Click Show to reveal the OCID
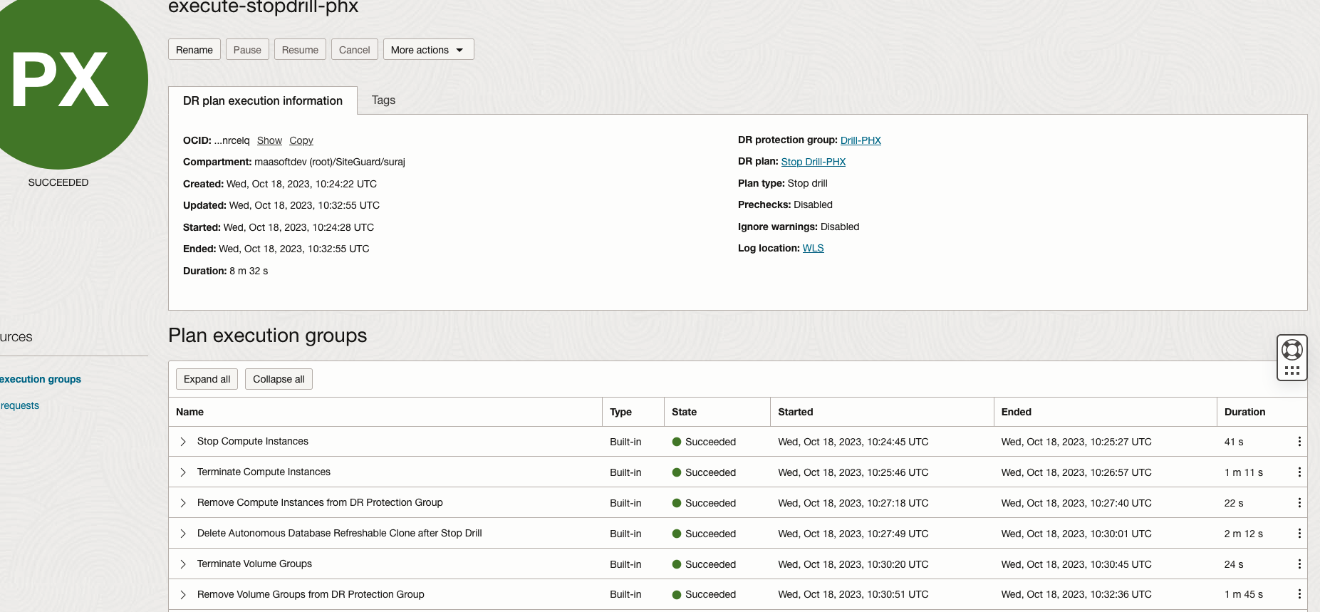 pyautogui.click(x=269, y=141)
